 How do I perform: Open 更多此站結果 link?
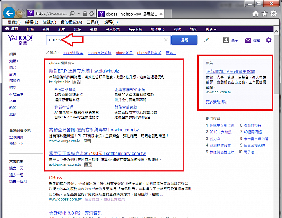(114, 200)
